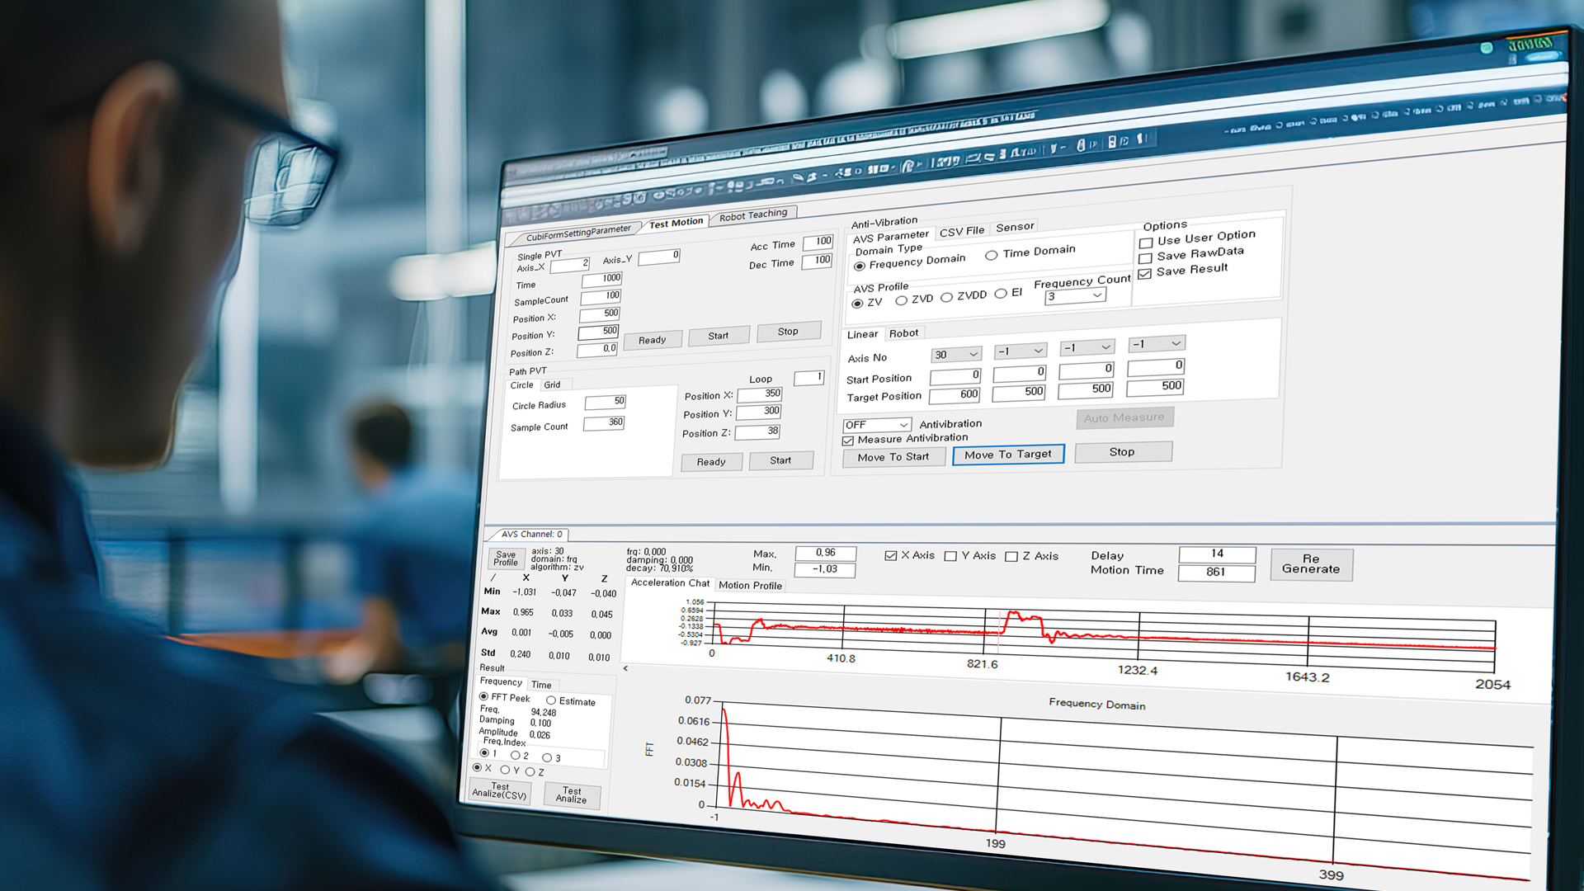This screenshot has height=891, width=1584.
Task: Open the Acceleration Chat tab
Action: [x=670, y=582]
